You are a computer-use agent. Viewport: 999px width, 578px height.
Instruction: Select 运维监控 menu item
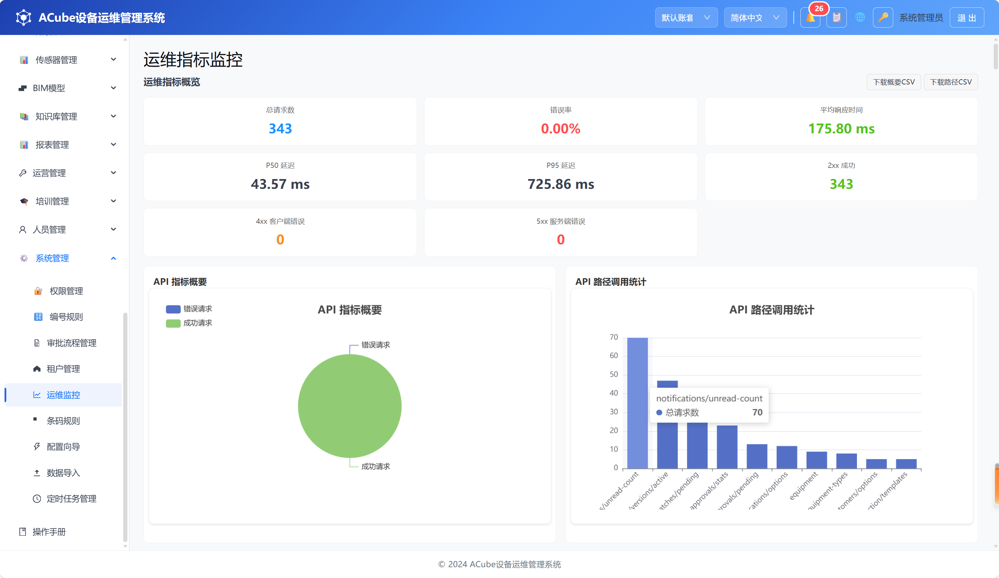pos(64,395)
